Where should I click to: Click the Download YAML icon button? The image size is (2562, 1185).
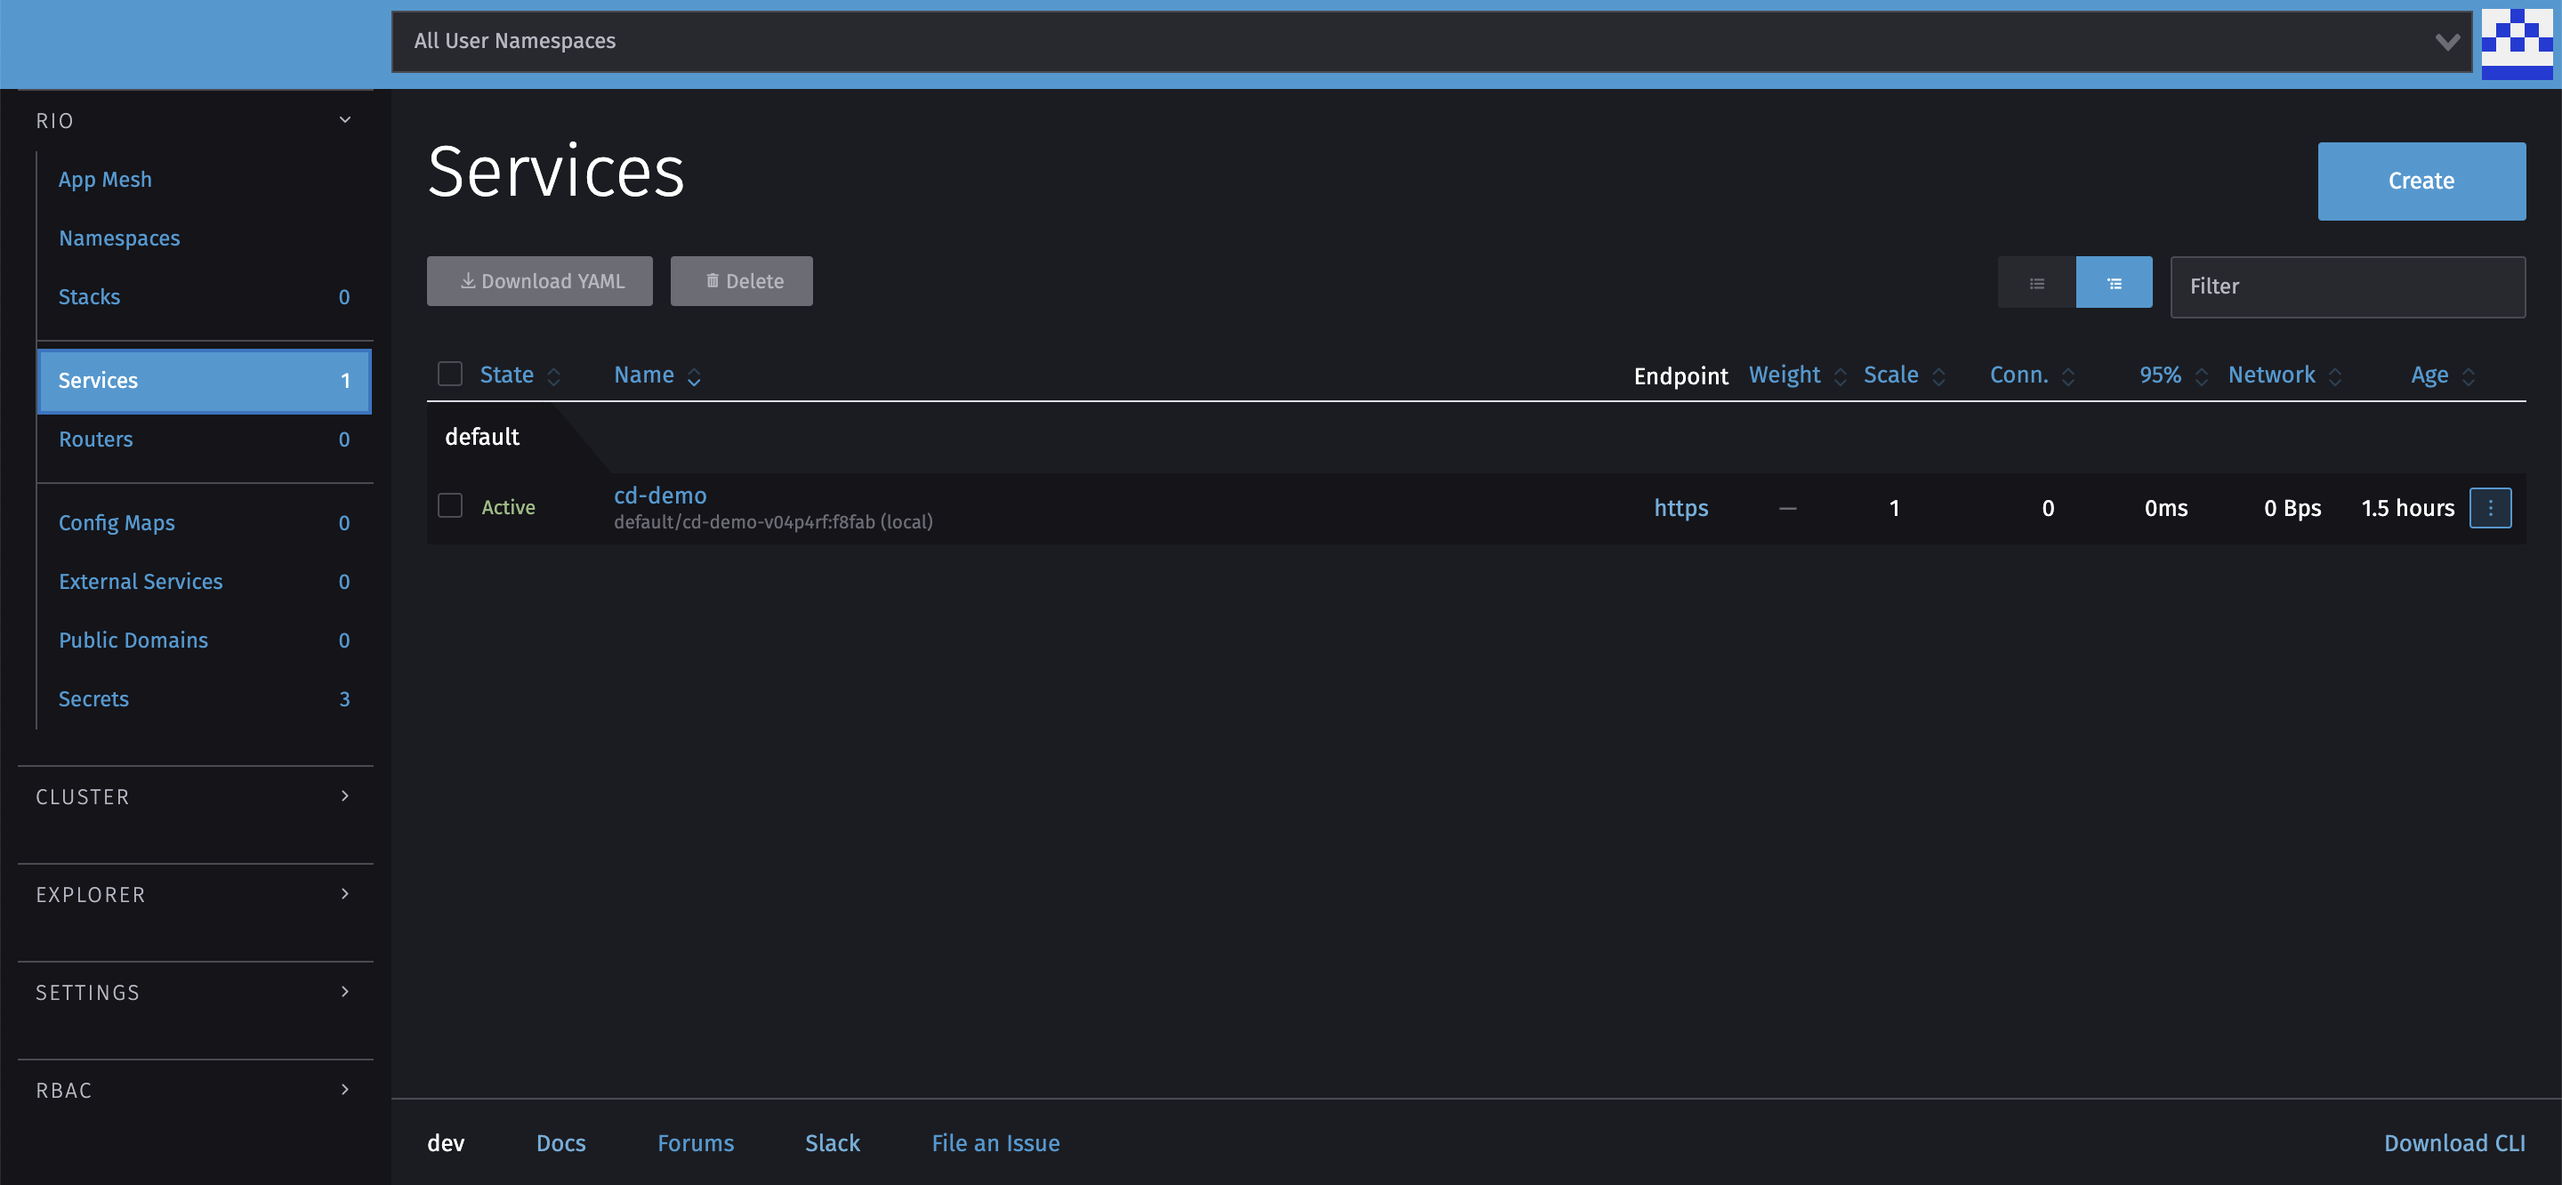coord(539,281)
